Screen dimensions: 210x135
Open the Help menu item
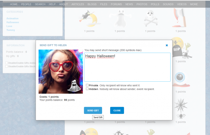(52, 4)
